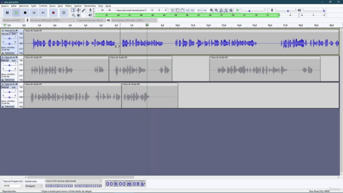Click the selection start time field
This screenshot has height=193, width=343.
point(59,186)
